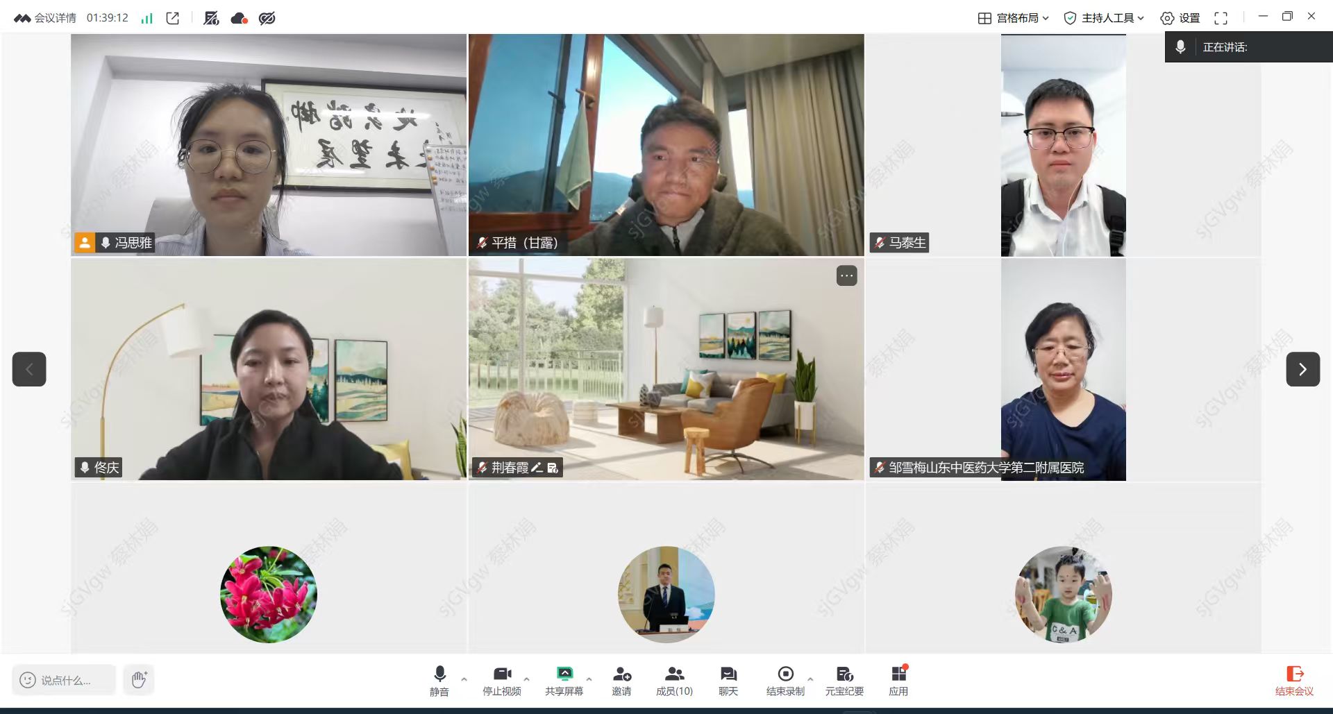This screenshot has height=714, width=1333.
Task: Expand the grid layout dropdown
Action: click(x=1013, y=18)
